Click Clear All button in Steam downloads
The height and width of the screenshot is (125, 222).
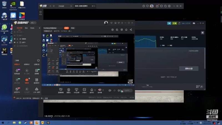click(189, 69)
